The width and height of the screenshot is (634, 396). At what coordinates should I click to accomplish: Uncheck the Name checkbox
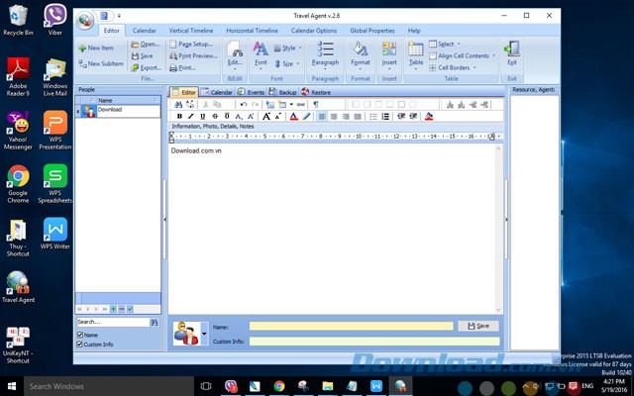(x=80, y=335)
